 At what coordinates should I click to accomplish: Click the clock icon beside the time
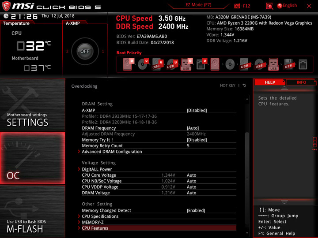pos(6,16)
